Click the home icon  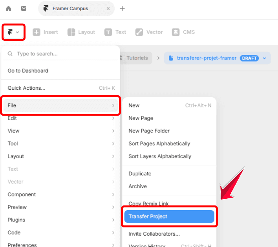point(8,8)
